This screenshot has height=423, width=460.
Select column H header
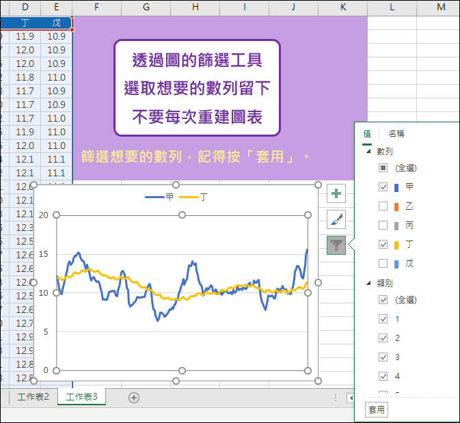tap(195, 8)
